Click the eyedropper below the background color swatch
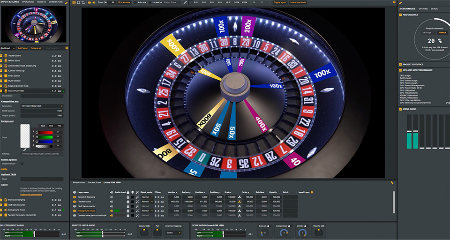The image size is (450, 240). (x=24, y=150)
